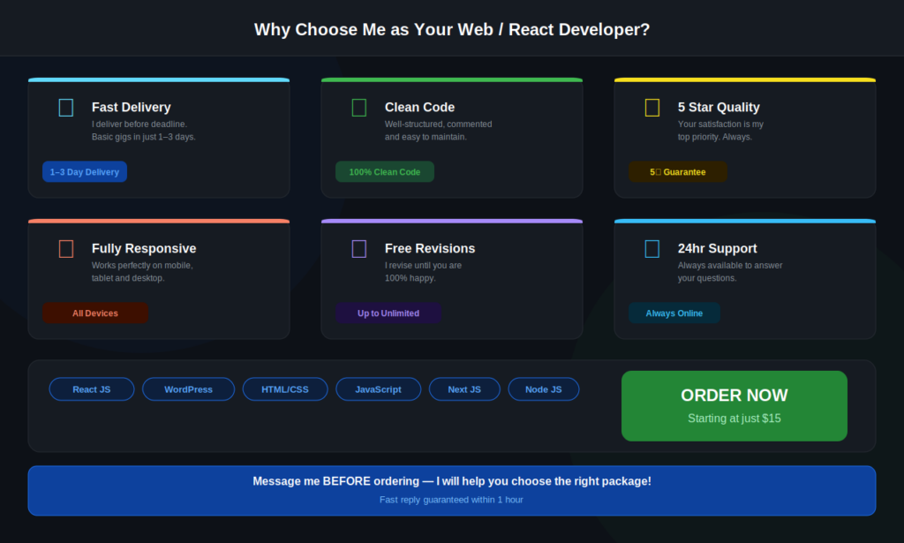Click the 24hr Support card icon
Screen dimensions: 904x543
click(652, 249)
